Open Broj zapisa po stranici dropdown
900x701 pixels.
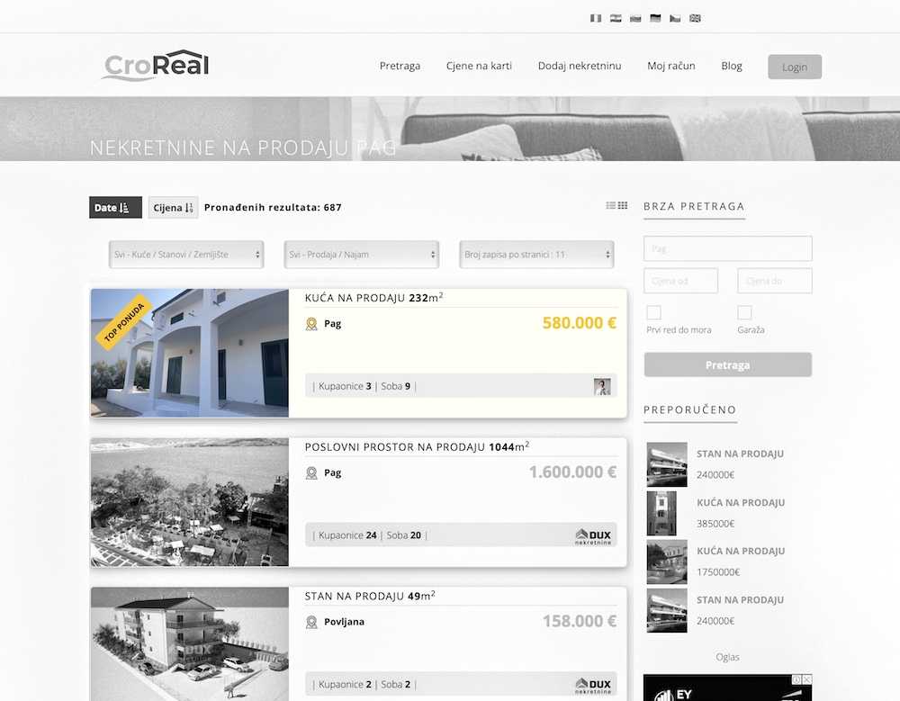(x=536, y=255)
